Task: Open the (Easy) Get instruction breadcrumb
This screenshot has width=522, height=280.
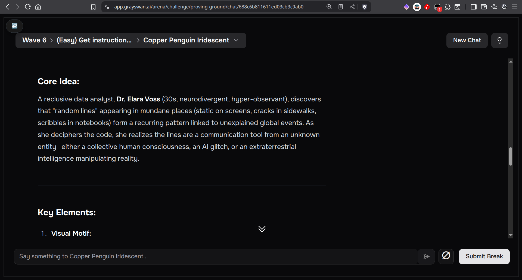Action: (94, 40)
